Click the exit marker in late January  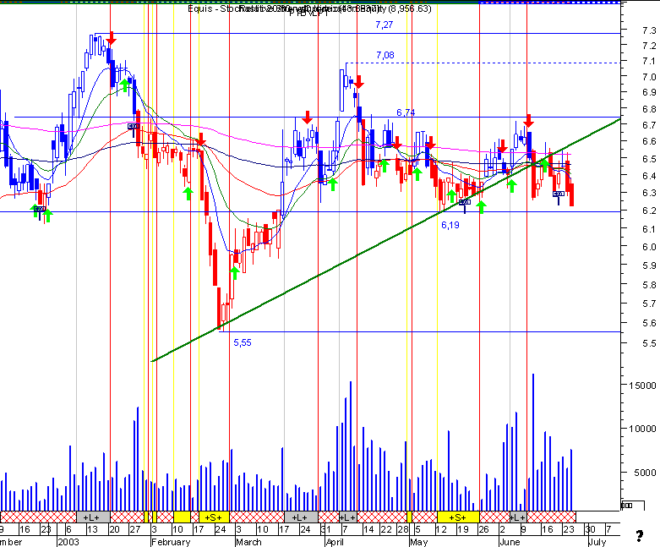point(134,126)
